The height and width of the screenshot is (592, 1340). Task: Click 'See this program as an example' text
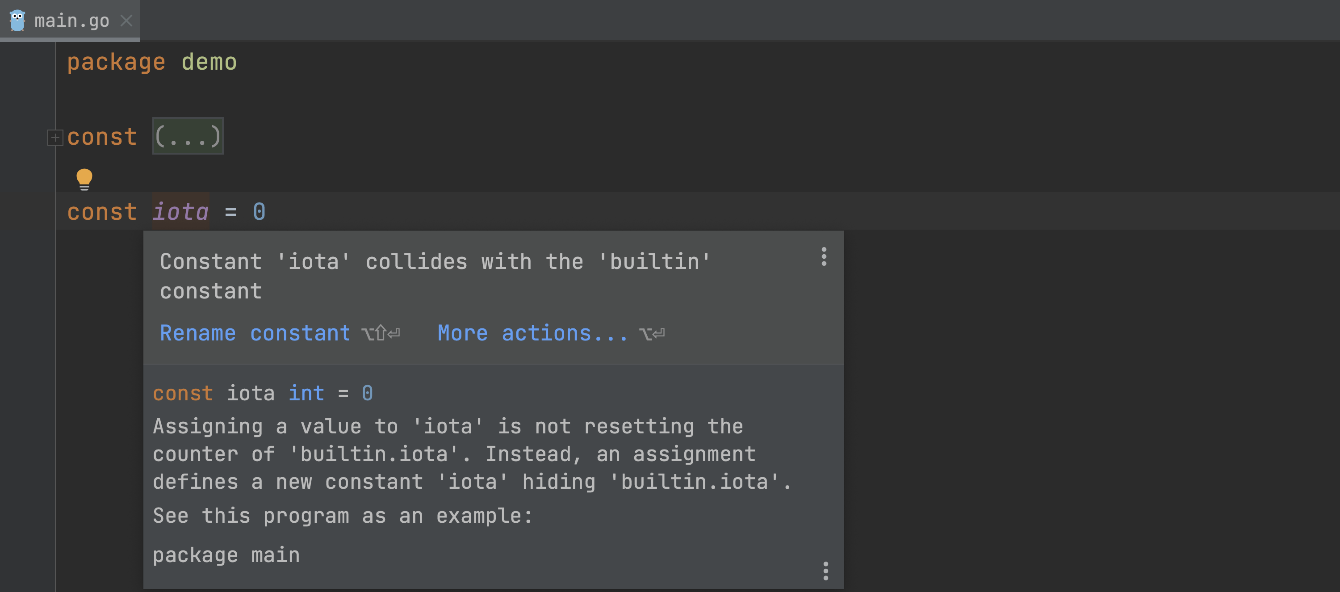pyautogui.click(x=342, y=516)
